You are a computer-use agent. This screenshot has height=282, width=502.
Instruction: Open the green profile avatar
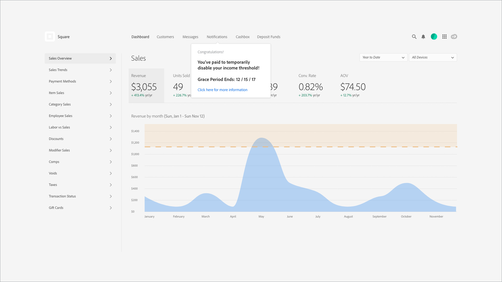click(x=434, y=37)
